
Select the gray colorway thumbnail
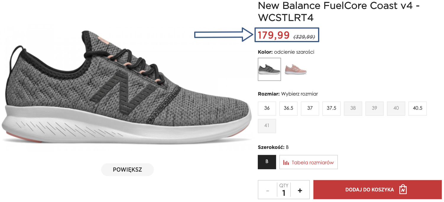pos(269,69)
